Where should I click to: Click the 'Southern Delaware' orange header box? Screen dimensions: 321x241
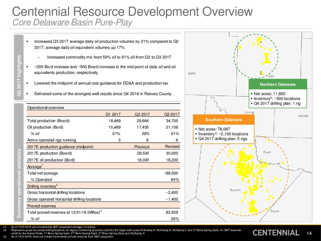coord(223,120)
